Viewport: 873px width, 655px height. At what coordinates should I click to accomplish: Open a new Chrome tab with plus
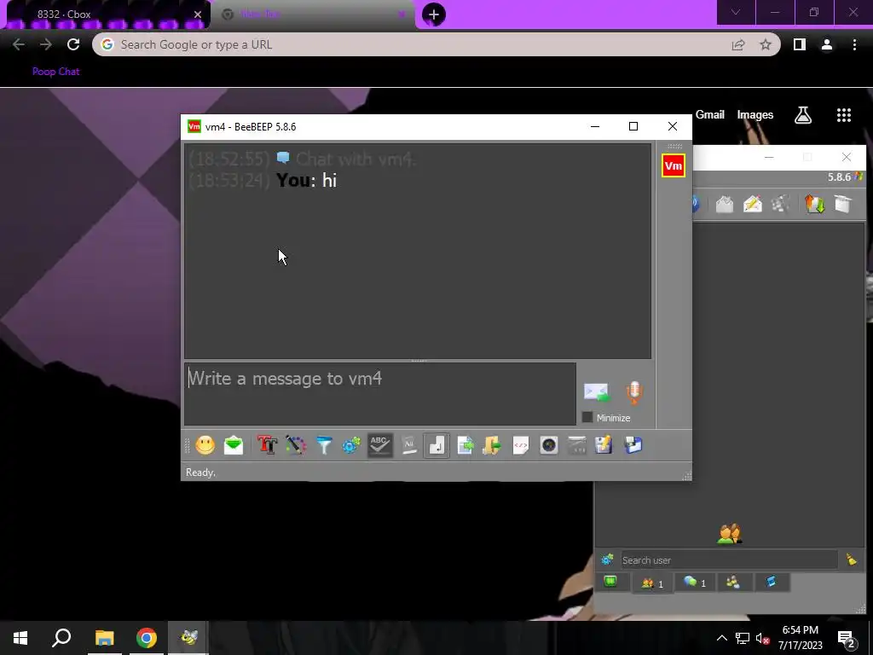[434, 14]
